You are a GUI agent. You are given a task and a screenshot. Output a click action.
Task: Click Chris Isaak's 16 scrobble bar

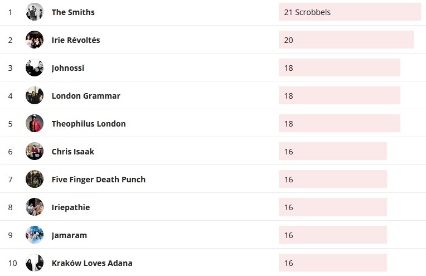point(332,151)
